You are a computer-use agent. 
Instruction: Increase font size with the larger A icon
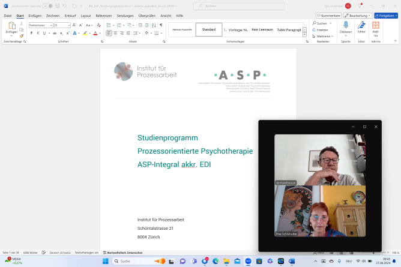click(x=74, y=25)
